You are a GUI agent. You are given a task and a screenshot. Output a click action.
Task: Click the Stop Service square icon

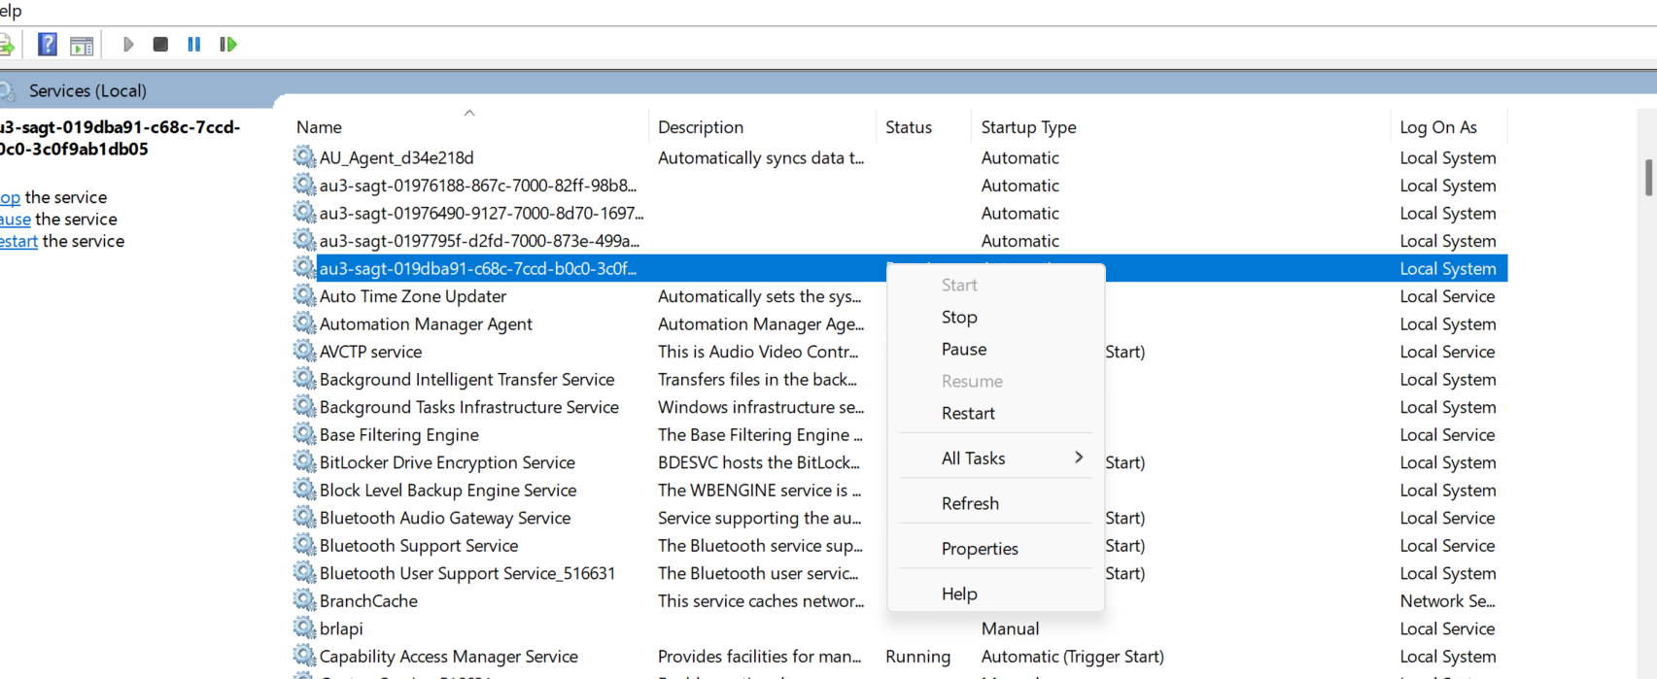pos(160,44)
